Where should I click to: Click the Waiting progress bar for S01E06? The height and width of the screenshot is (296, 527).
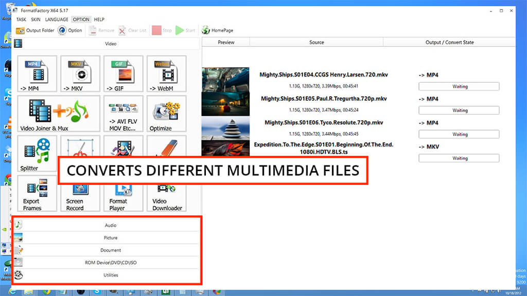459,134
